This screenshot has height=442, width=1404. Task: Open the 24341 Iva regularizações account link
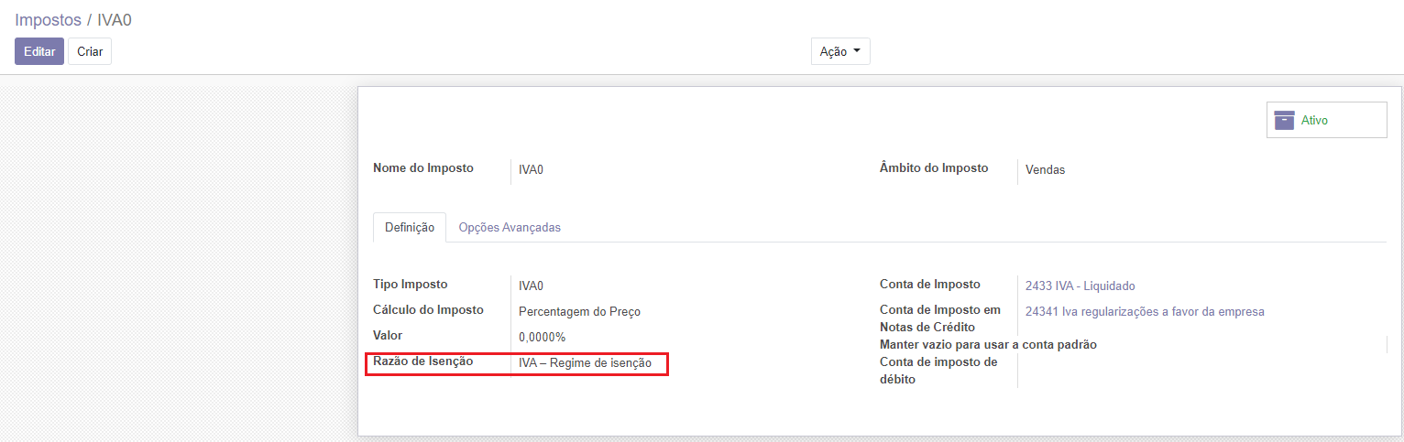click(x=1145, y=311)
